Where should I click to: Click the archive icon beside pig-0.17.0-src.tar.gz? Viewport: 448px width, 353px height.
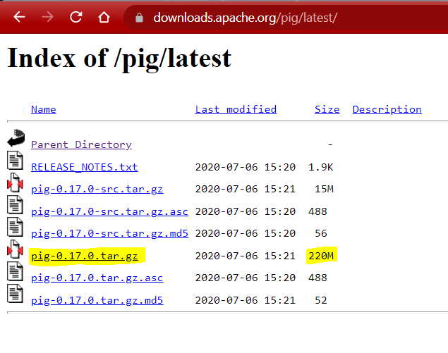click(x=15, y=182)
